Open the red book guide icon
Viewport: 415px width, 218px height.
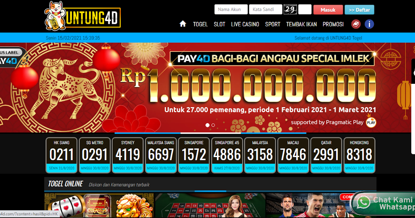click(356, 24)
